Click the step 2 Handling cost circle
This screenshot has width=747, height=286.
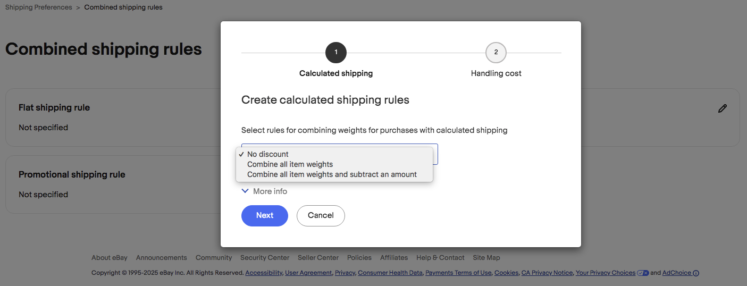pos(496,53)
